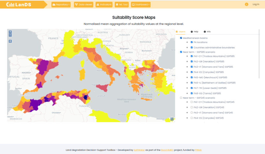Disable the PA4-ES (Canyoles) SSP585 layer
This screenshot has height=154, width=265.
click(192, 72)
